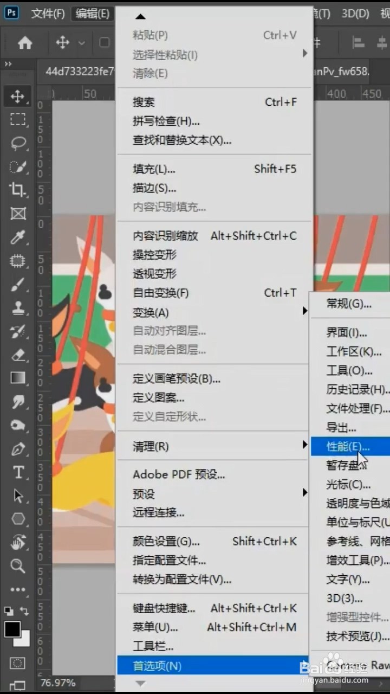Expand the 清理(R) submenu
Viewport: 390px width, 694px height.
coord(215,446)
